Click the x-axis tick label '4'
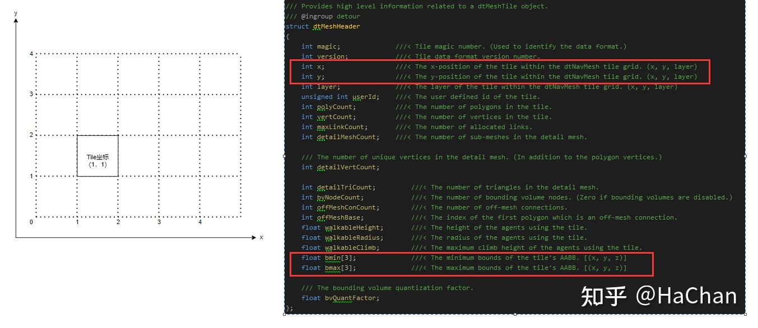The image size is (758, 328). coord(200,222)
